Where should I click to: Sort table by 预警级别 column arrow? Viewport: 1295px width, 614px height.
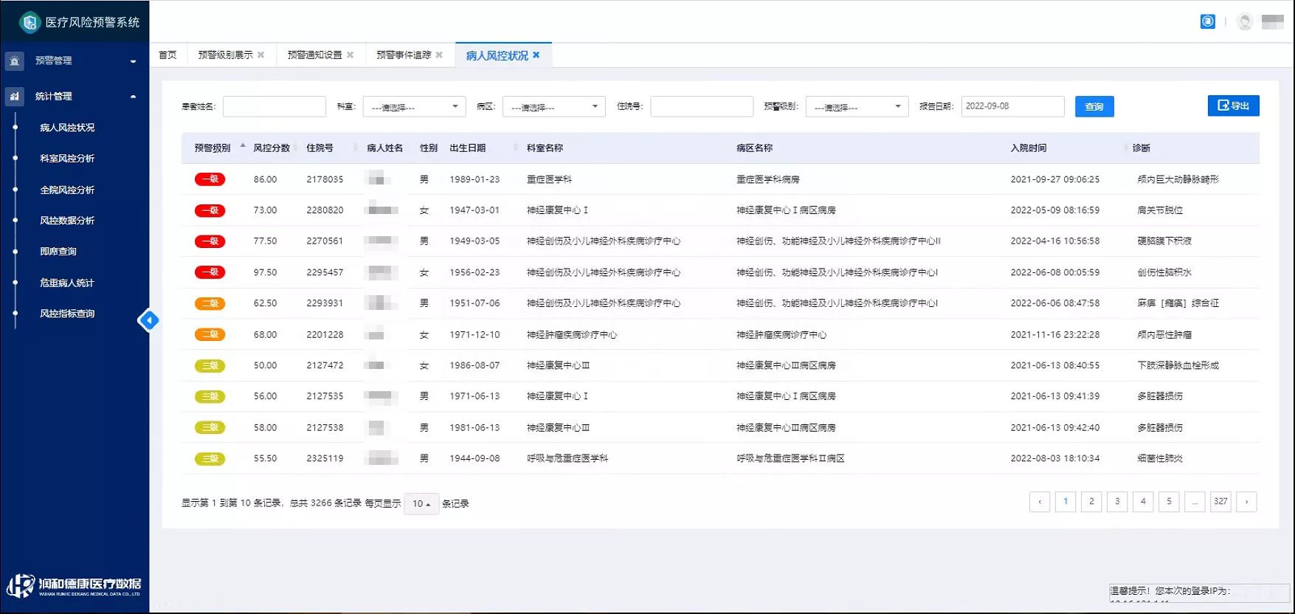(243, 146)
